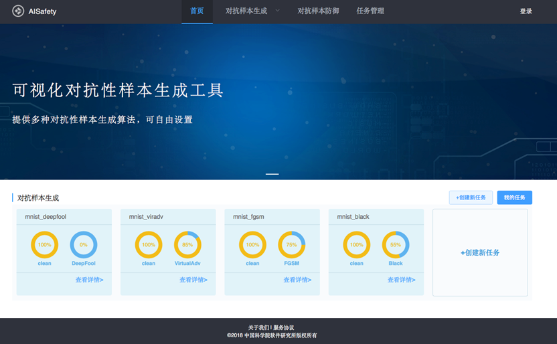Click the DeepFool 0% donut chart
Viewport: 557px width, 344px height.
pyautogui.click(x=84, y=245)
